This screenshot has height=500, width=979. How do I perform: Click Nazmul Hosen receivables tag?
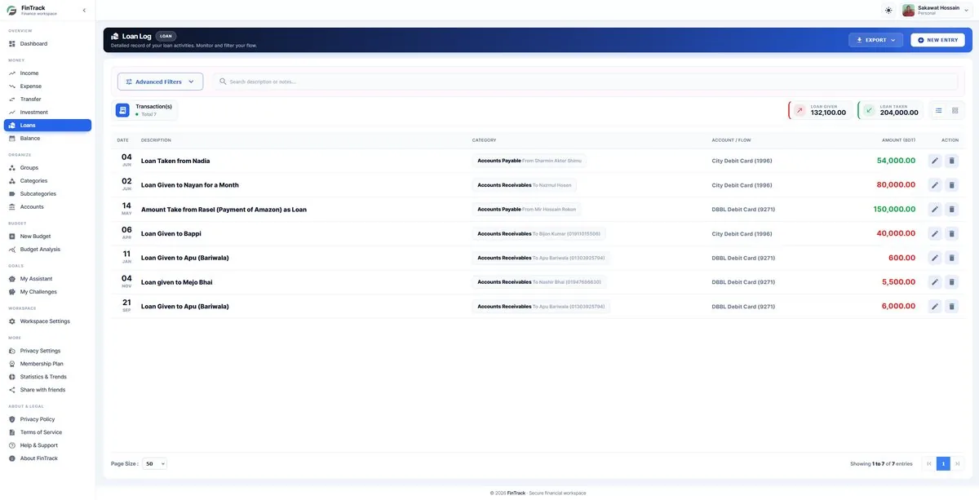coord(525,185)
